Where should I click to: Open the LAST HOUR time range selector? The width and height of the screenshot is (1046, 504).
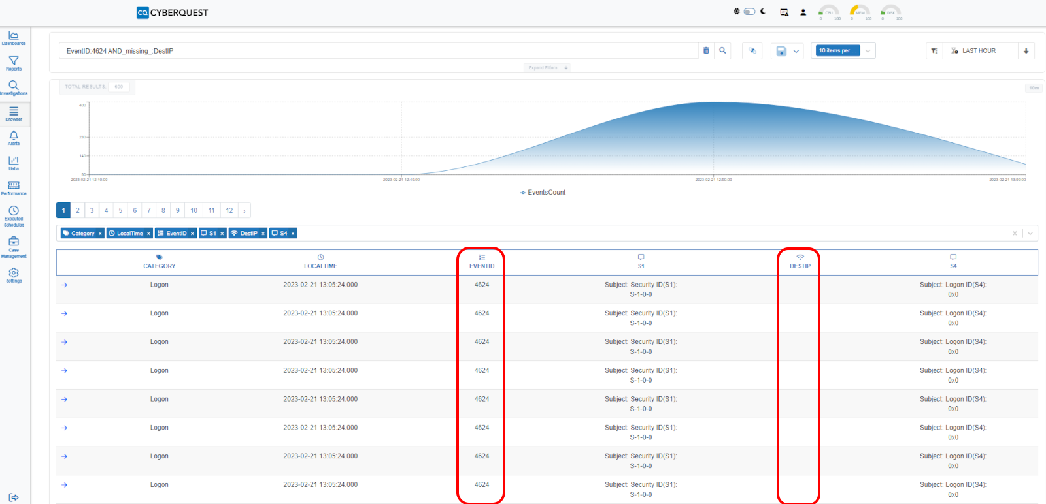[x=979, y=50]
